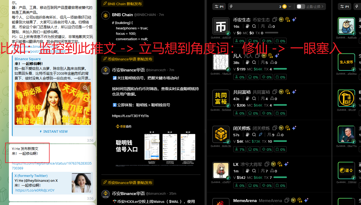
Task: Open the heyibinance status link
Action: (x=51, y=166)
